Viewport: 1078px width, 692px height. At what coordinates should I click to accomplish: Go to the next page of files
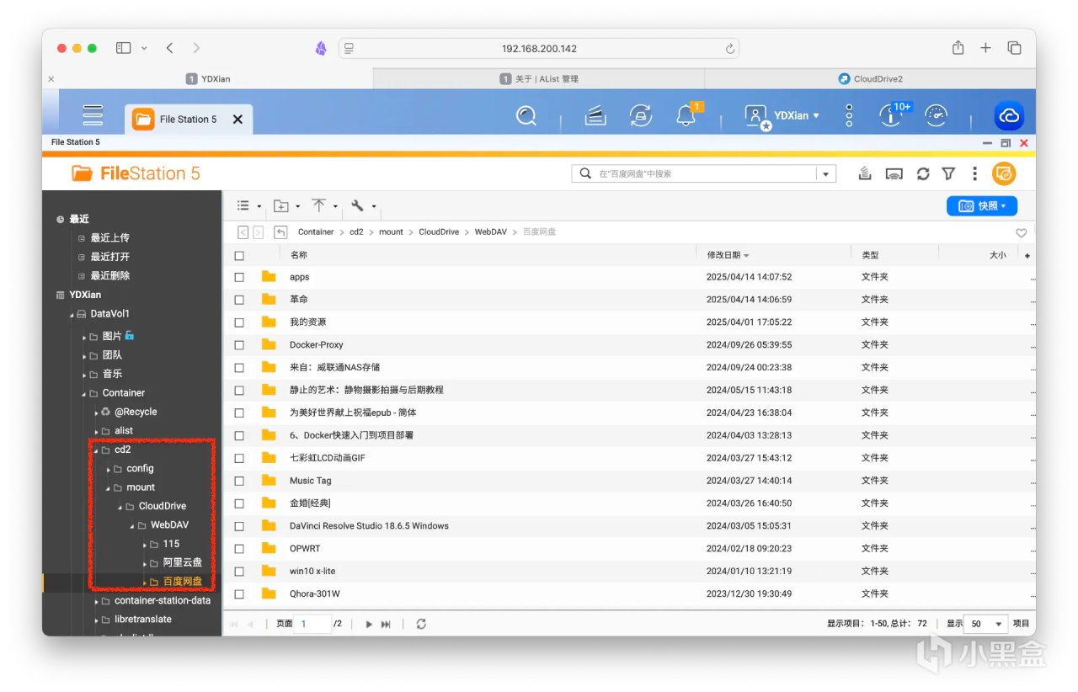369,624
